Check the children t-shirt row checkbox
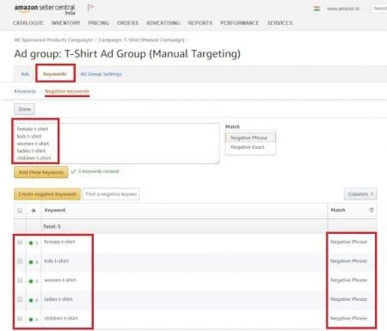 coord(20,318)
